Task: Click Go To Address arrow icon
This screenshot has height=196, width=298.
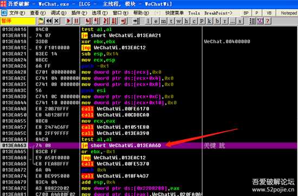Action: 136,21
